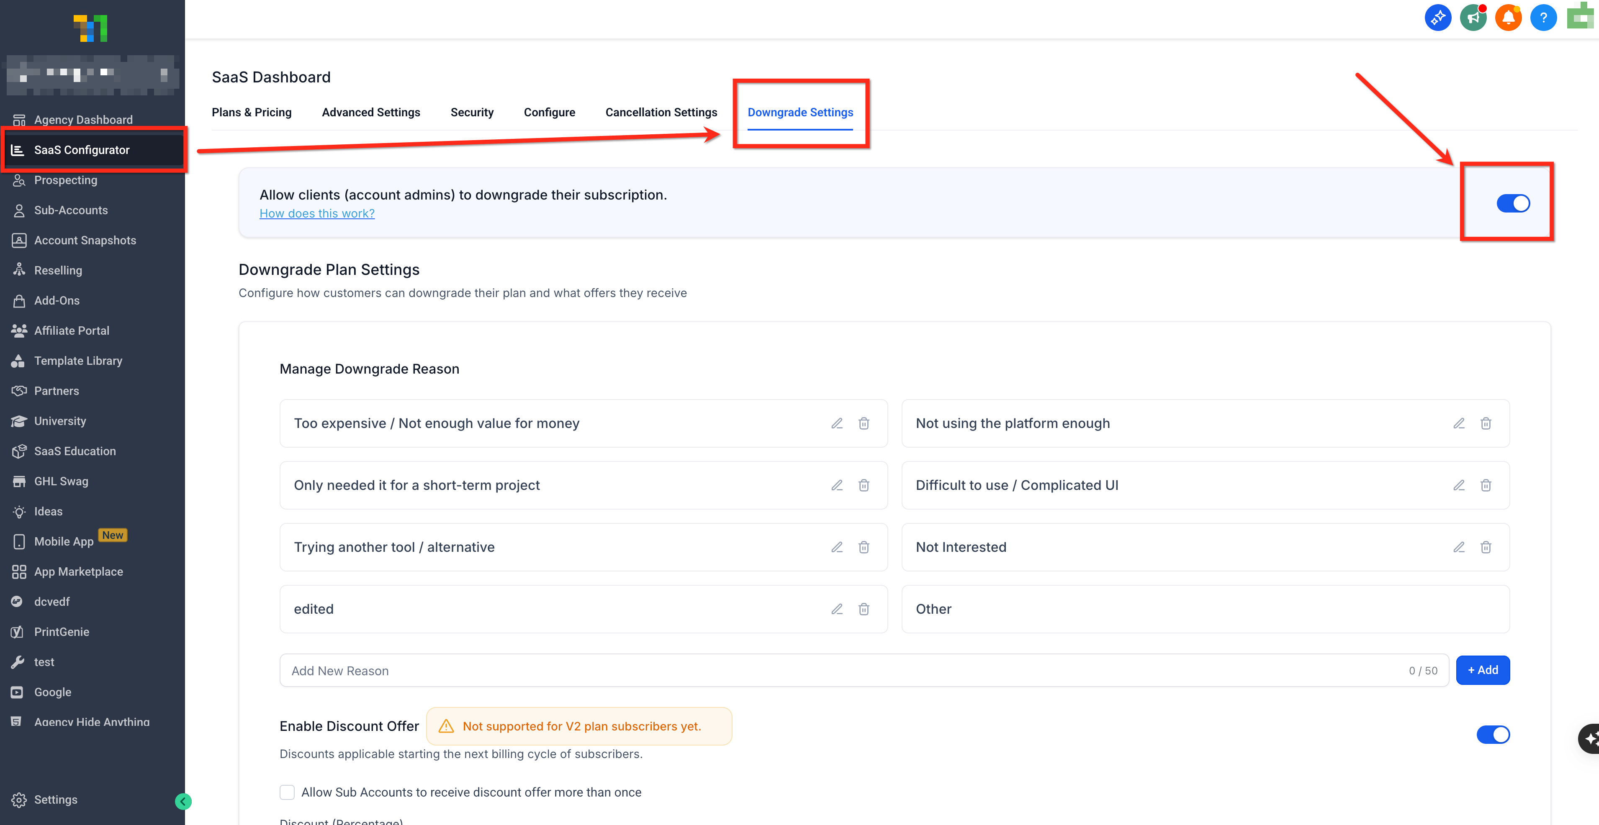Collapse the sidebar with green chevron
Image resolution: width=1599 pixels, height=825 pixels.
(x=183, y=802)
